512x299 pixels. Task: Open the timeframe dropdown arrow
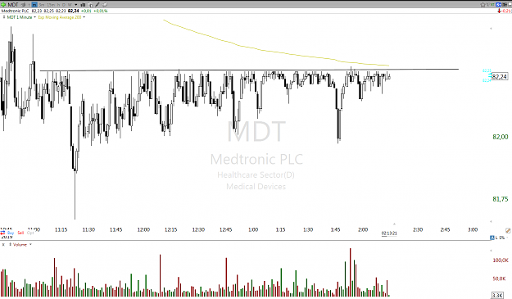75,5
